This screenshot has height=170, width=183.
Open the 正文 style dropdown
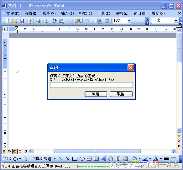coord(176,21)
